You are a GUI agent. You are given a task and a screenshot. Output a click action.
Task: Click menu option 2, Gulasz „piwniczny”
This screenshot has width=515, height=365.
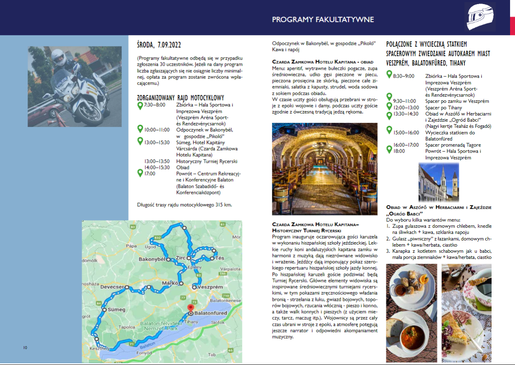(x=439, y=242)
